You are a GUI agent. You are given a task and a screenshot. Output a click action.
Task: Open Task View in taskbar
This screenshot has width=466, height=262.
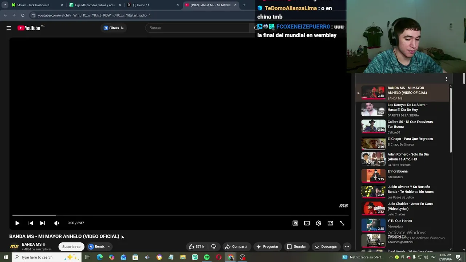point(87,257)
